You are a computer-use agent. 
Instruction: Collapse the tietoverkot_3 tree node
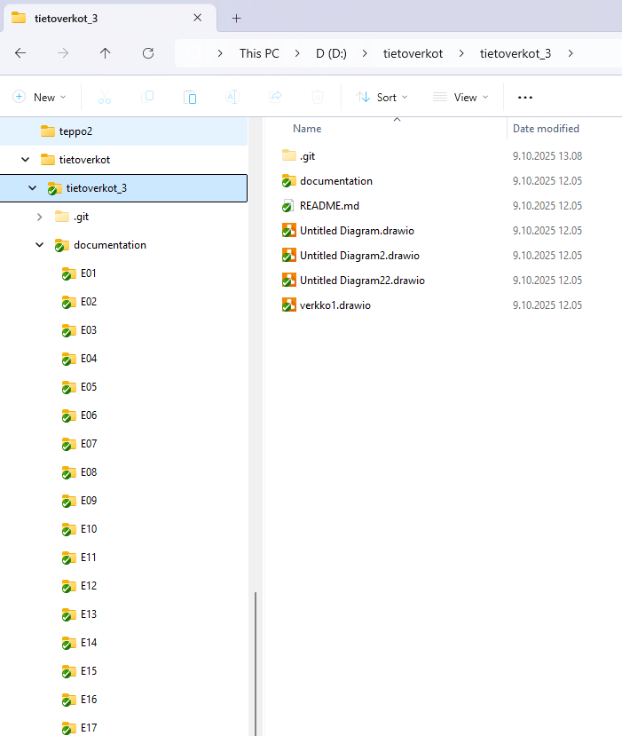tap(33, 188)
